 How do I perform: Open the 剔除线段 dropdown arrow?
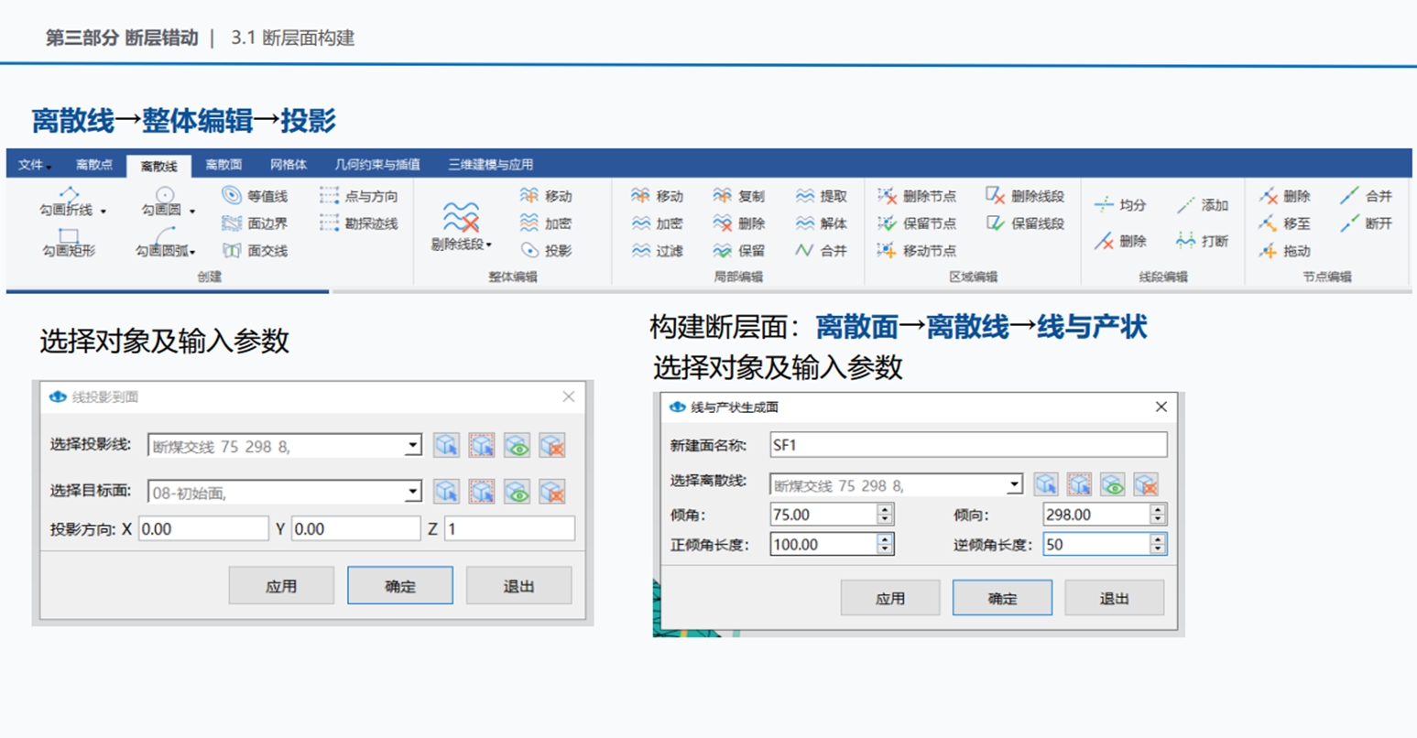tap(489, 244)
